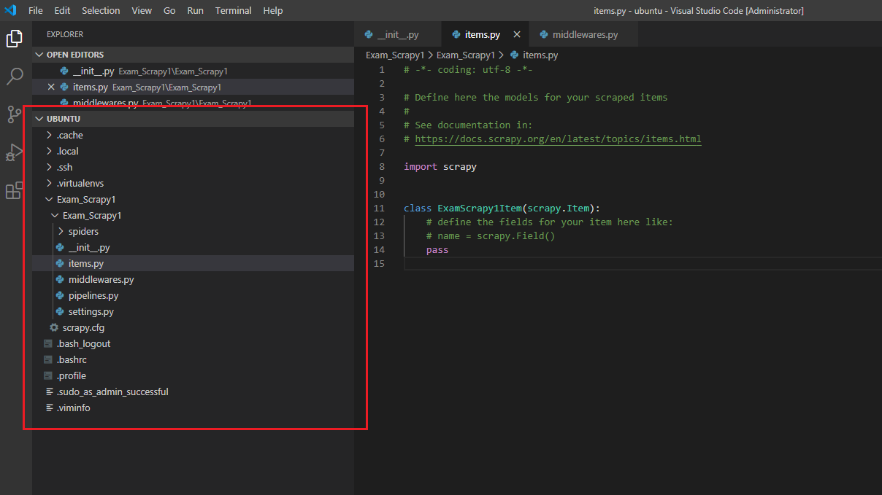Click the coding utf-8 comment line
This screenshot has width=882, height=495.
coord(468,69)
